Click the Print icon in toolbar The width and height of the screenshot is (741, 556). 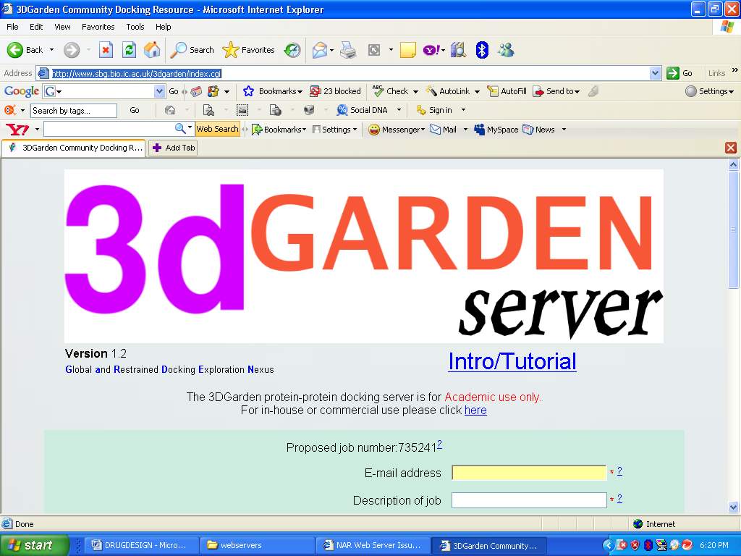pos(348,50)
